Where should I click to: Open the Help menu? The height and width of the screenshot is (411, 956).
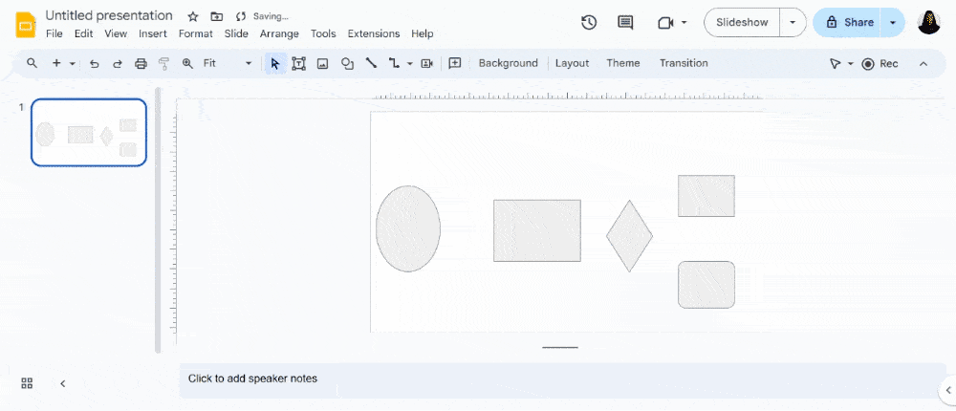coord(422,34)
